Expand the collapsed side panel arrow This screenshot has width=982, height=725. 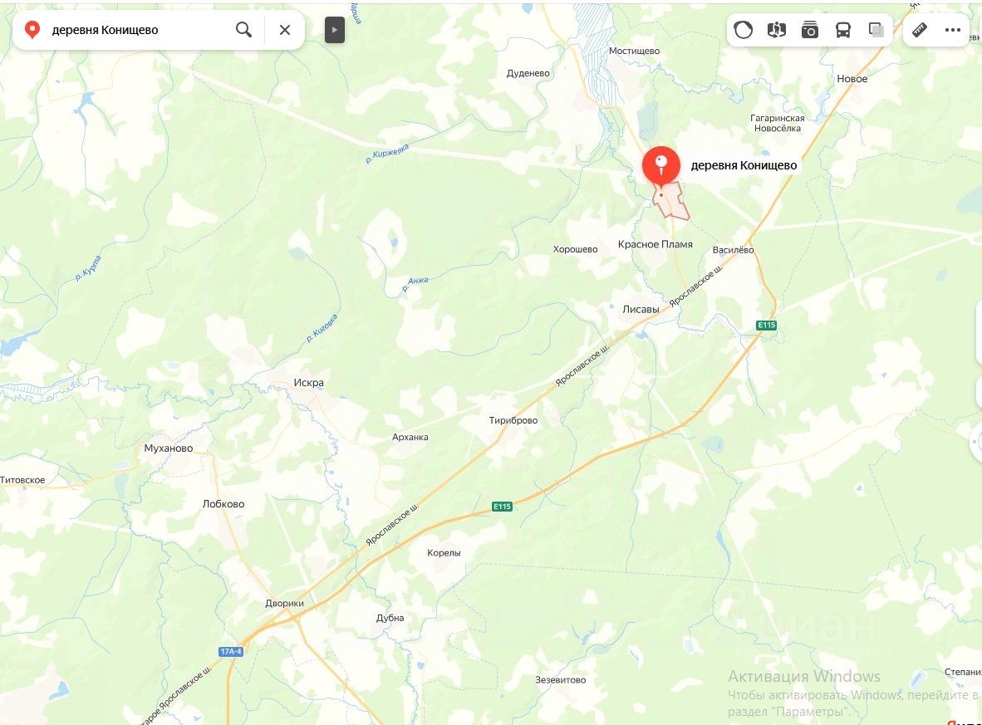(x=335, y=30)
